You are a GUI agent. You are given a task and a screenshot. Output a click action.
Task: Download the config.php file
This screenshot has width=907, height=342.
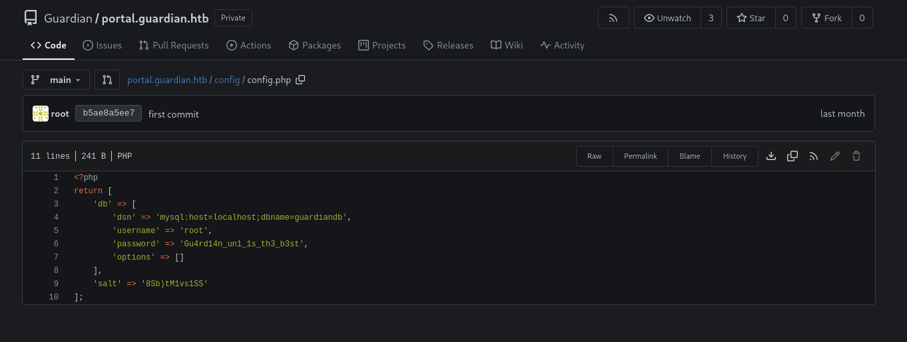(771, 156)
